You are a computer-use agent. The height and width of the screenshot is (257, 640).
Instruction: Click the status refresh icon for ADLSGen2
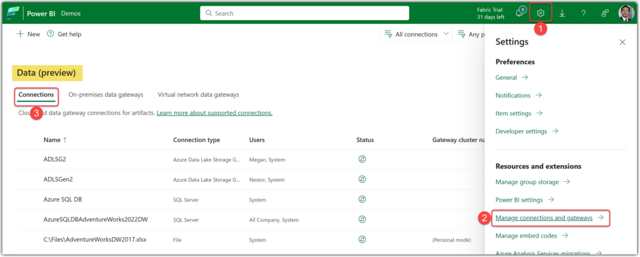pos(362,179)
